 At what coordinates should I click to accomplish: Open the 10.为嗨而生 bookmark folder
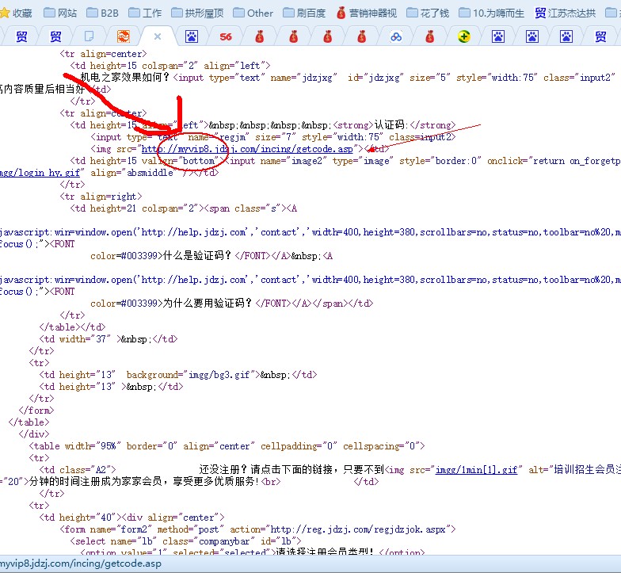(491, 13)
